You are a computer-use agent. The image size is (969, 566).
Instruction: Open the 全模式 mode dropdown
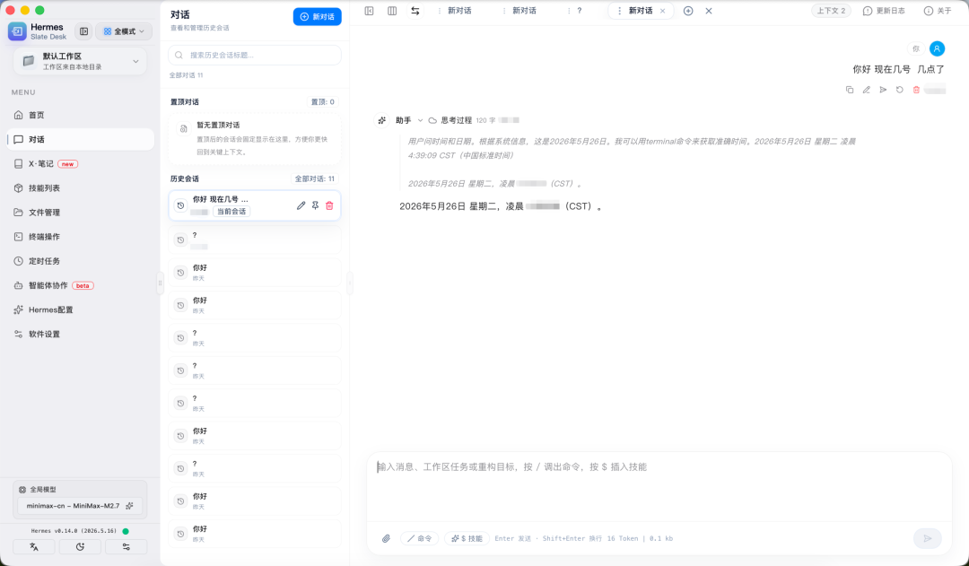coord(124,30)
